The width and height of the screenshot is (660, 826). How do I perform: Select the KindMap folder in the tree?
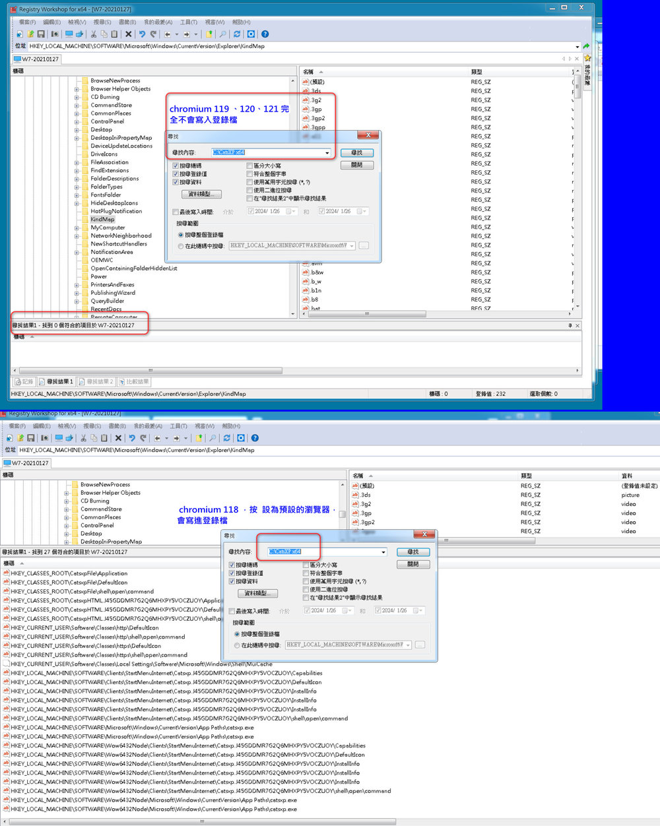point(102,219)
